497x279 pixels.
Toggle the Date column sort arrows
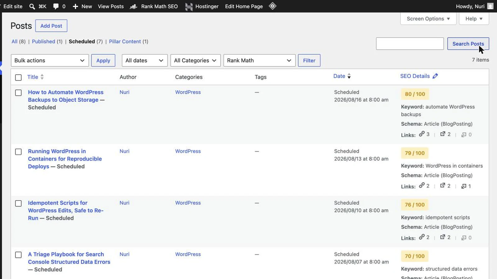coord(349,76)
